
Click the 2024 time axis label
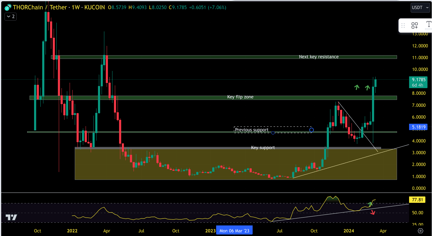click(349, 231)
